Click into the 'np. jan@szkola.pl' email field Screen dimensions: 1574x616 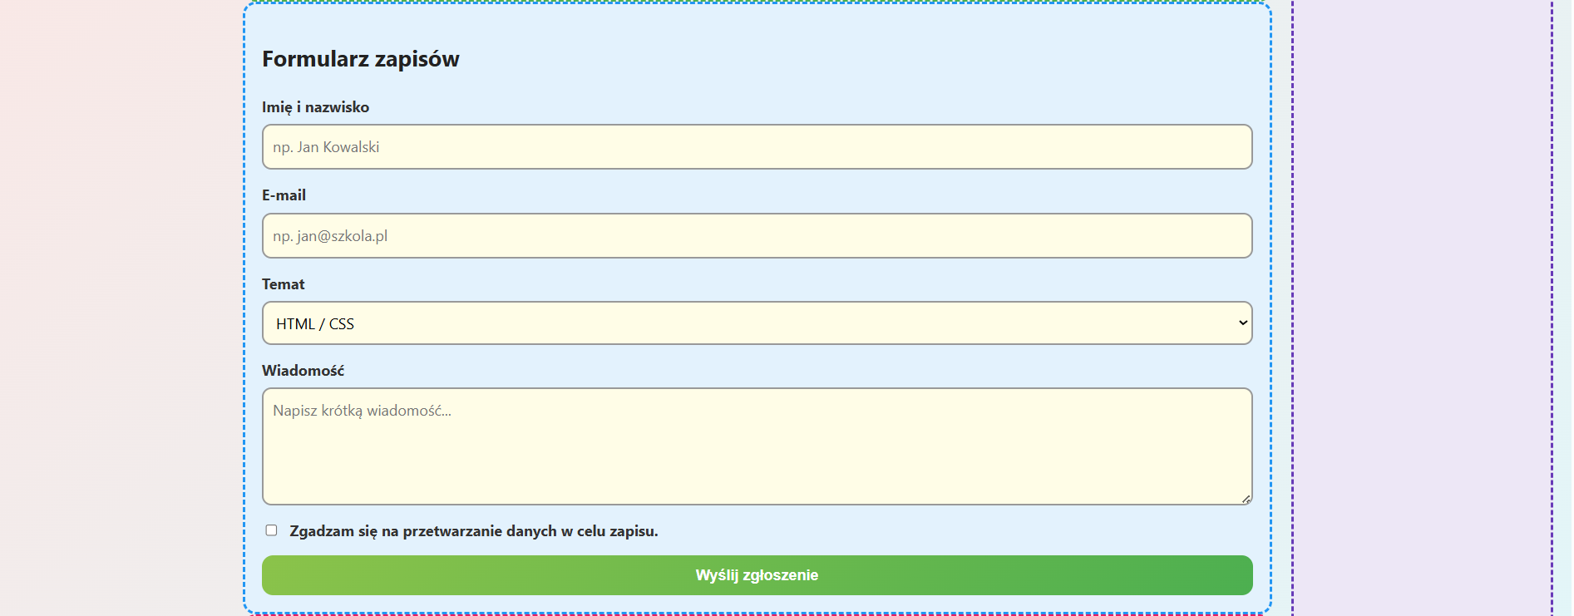[756, 236]
